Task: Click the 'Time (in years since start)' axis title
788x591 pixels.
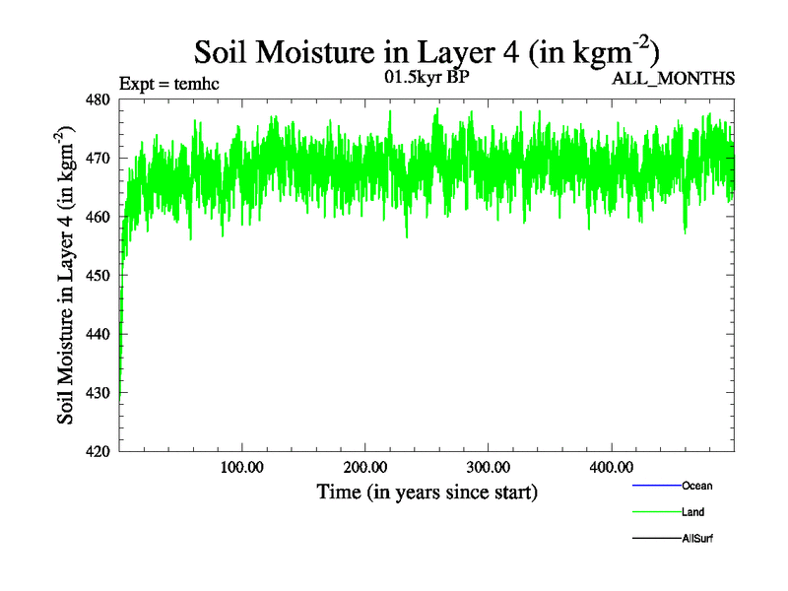Action: click(x=427, y=492)
